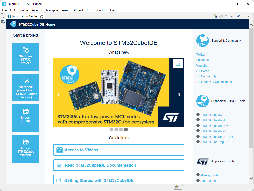The width and height of the screenshot is (254, 191).
Task: Open the ST Home link
Action: 203,71
